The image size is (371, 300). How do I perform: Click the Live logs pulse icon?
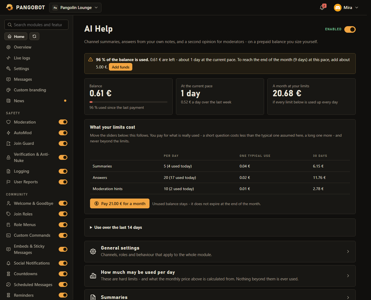click(x=8, y=58)
